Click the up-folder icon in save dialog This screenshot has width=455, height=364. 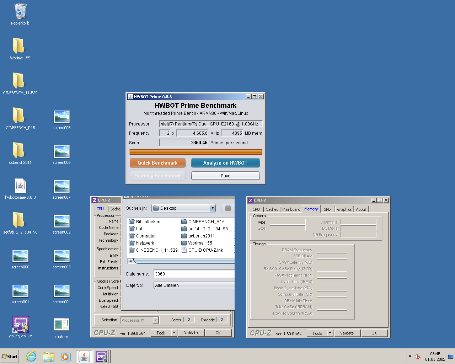point(228,208)
